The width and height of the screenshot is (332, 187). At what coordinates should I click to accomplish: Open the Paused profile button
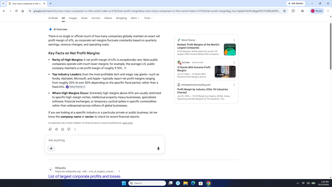316,11
